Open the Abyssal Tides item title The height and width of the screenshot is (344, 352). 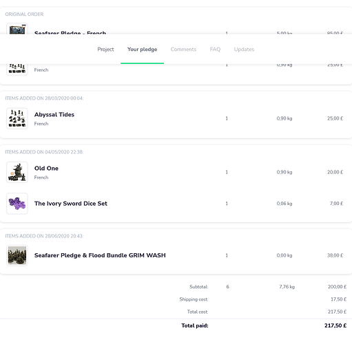point(54,115)
